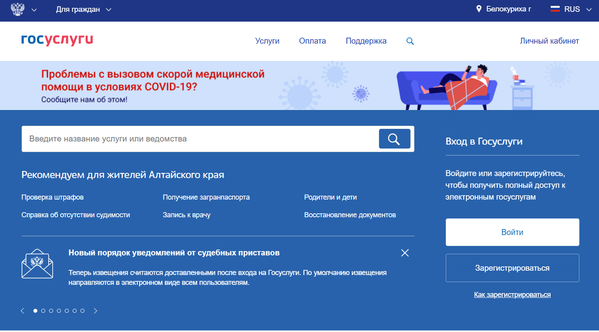Click the envelope icon in the bailiffs notification
This screenshot has height=332, width=599.
(37, 264)
